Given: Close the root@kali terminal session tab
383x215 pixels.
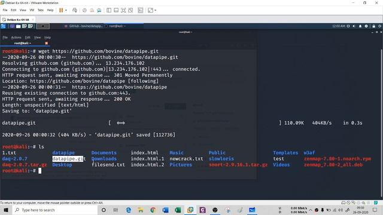Looking at the screenshot, I should 47,43.
